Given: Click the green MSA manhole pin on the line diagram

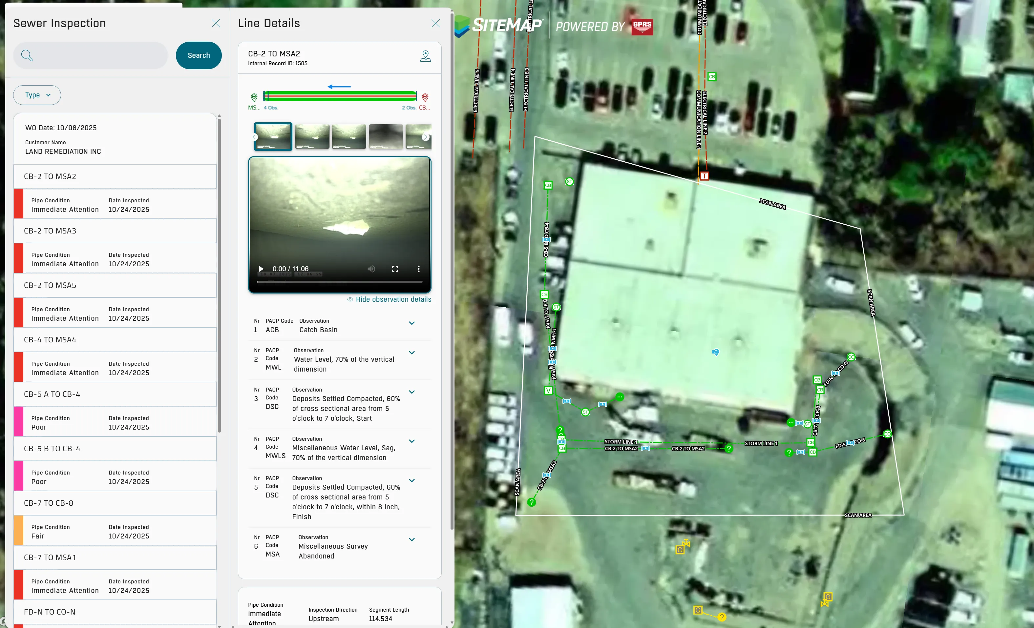Looking at the screenshot, I should coord(254,97).
